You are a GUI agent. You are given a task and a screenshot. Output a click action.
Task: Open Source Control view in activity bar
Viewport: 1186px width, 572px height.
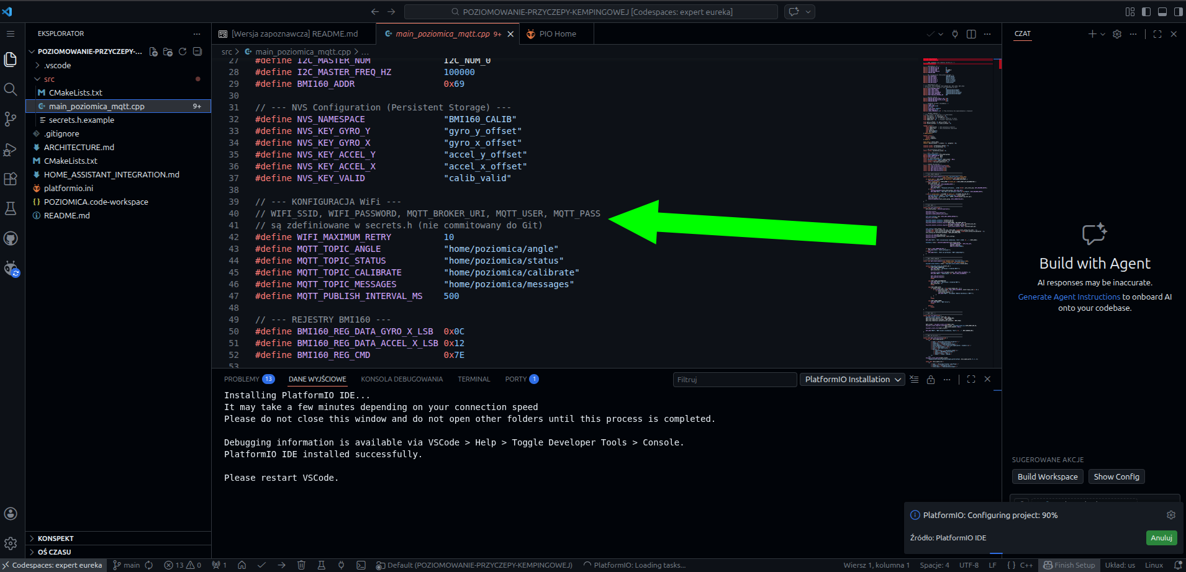[x=11, y=119]
